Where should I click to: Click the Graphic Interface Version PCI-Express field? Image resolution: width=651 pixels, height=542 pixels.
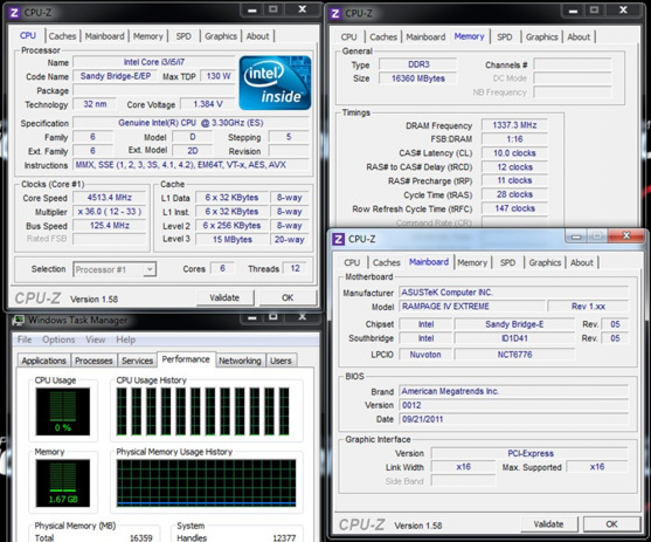[x=530, y=454]
